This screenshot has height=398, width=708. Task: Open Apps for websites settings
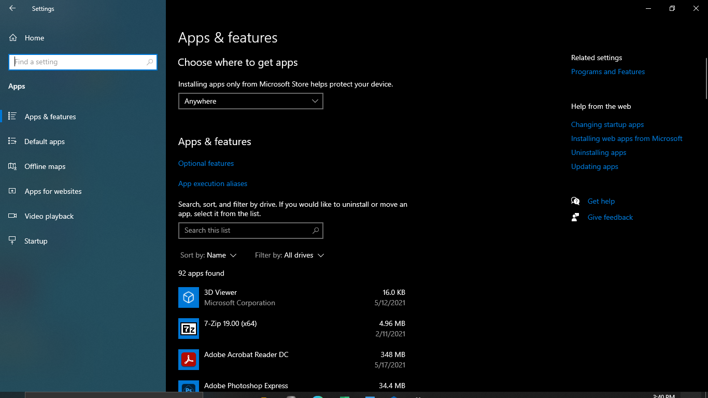click(83, 191)
